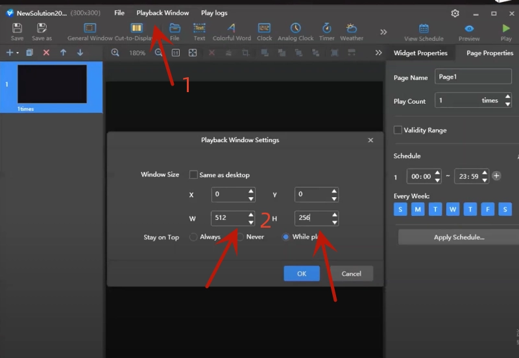Expand the toolbar overflow chevron

(383, 32)
